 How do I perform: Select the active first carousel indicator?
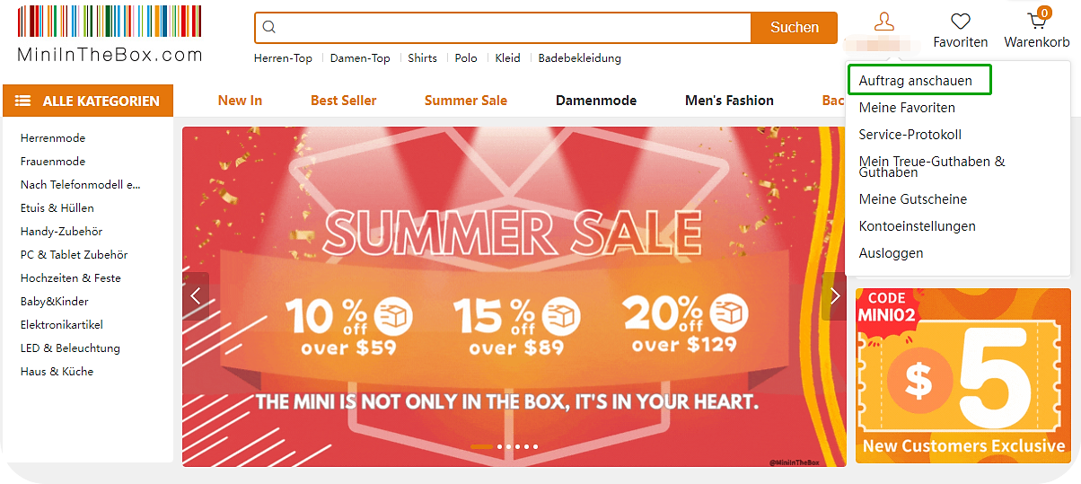pyautogui.click(x=481, y=446)
